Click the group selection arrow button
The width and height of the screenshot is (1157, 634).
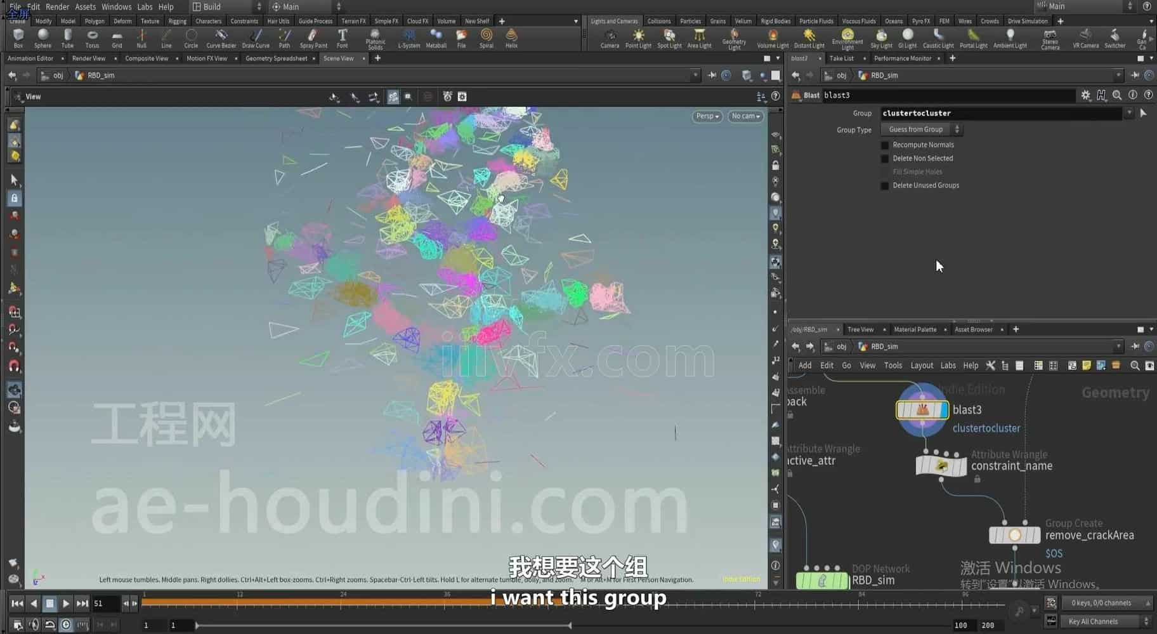[x=1143, y=113]
